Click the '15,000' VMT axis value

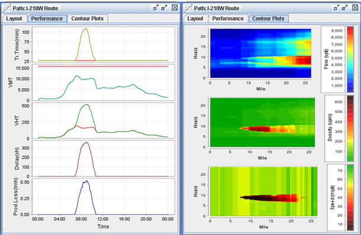[x=22, y=68]
